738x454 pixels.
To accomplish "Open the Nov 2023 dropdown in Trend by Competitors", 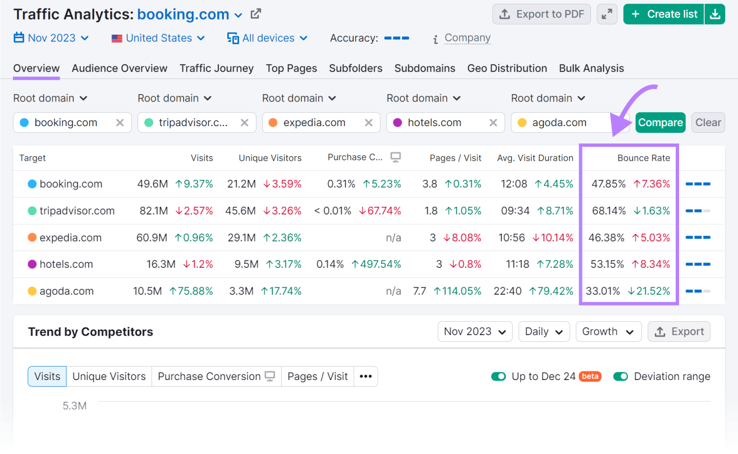I will tap(475, 331).
